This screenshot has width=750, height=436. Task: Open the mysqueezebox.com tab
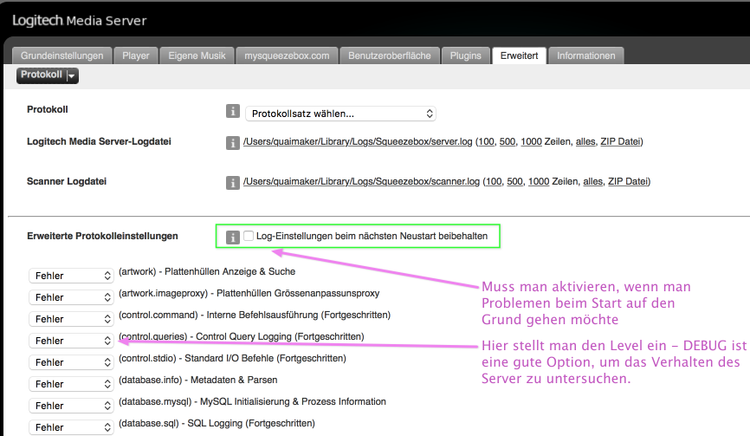click(x=287, y=55)
